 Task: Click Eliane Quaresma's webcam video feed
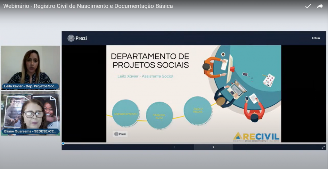click(30, 110)
